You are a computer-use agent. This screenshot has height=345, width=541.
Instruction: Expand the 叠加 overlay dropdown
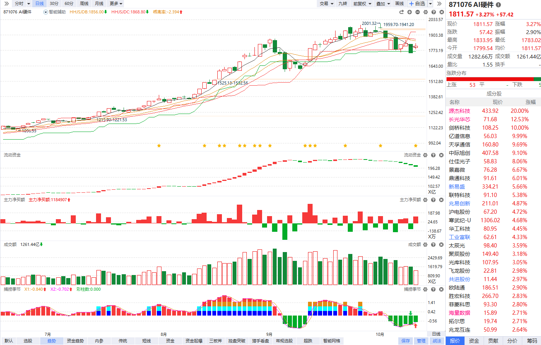pos(383,3)
